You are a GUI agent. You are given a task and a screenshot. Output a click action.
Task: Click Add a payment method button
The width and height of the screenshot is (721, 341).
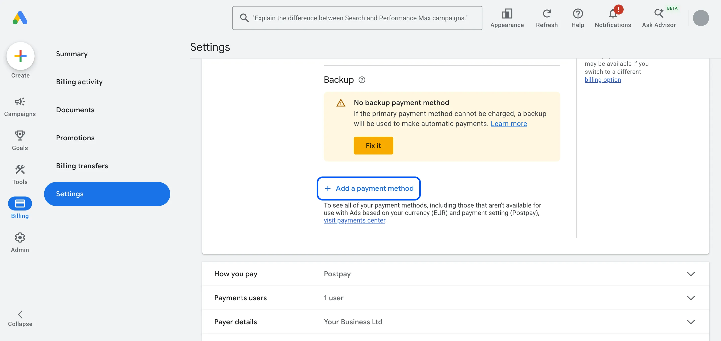pyautogui.click(x=369, y=188)
